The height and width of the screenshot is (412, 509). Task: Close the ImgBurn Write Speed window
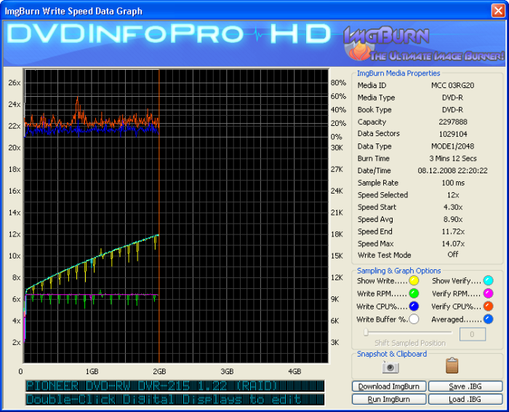point(497,11)
